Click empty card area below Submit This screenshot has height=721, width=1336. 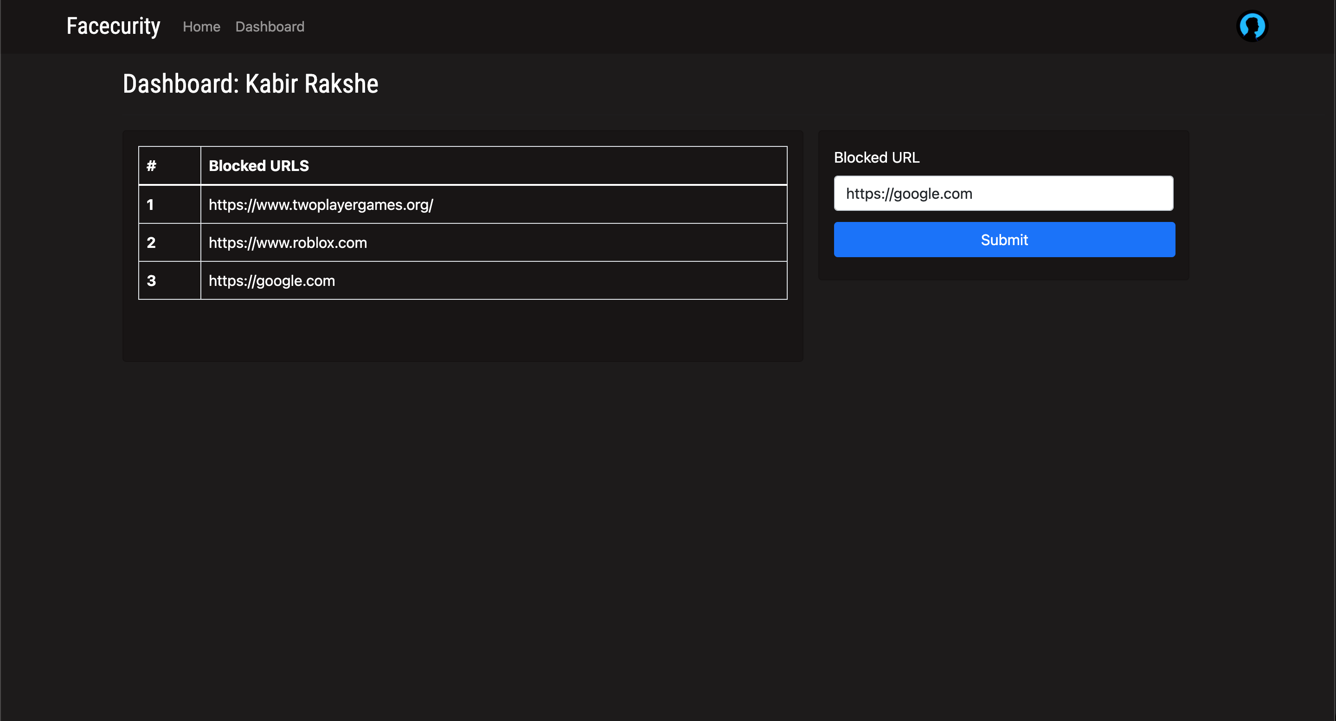point(1003,269)
